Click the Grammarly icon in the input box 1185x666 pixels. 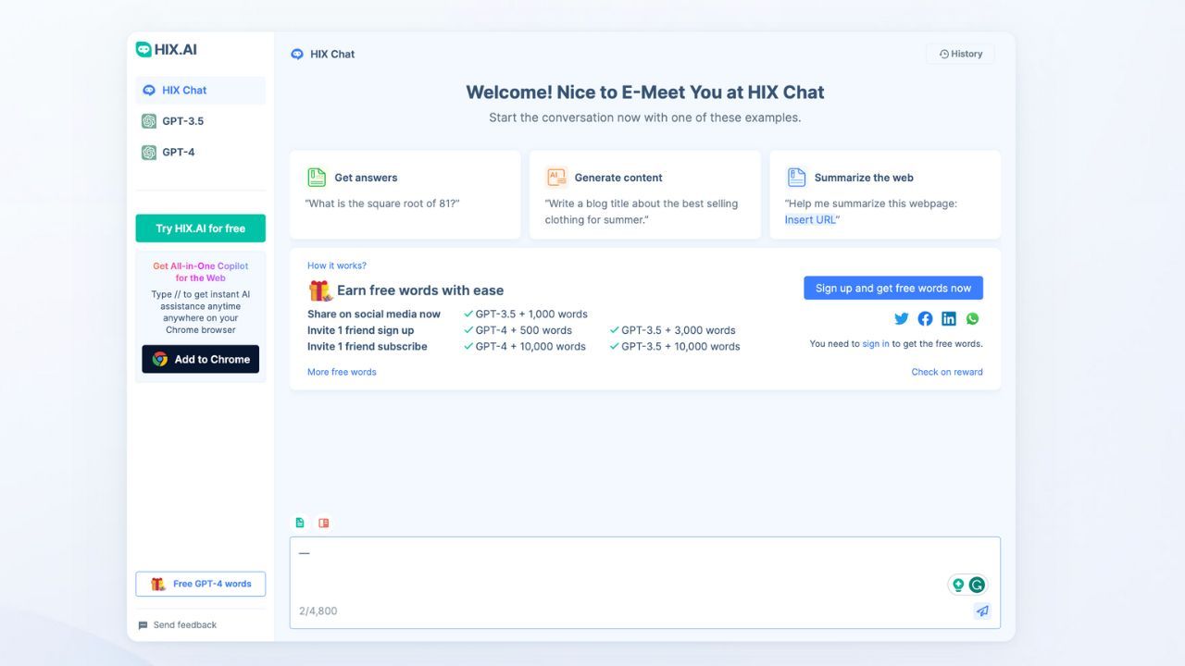pyautogui.click(x=977, y=585)
